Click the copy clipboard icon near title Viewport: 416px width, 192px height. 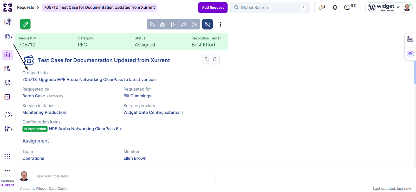click(215, 59)
